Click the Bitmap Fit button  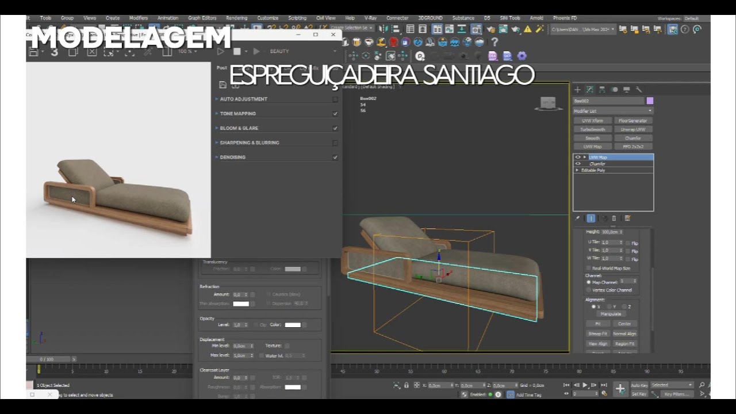(597, 333)
